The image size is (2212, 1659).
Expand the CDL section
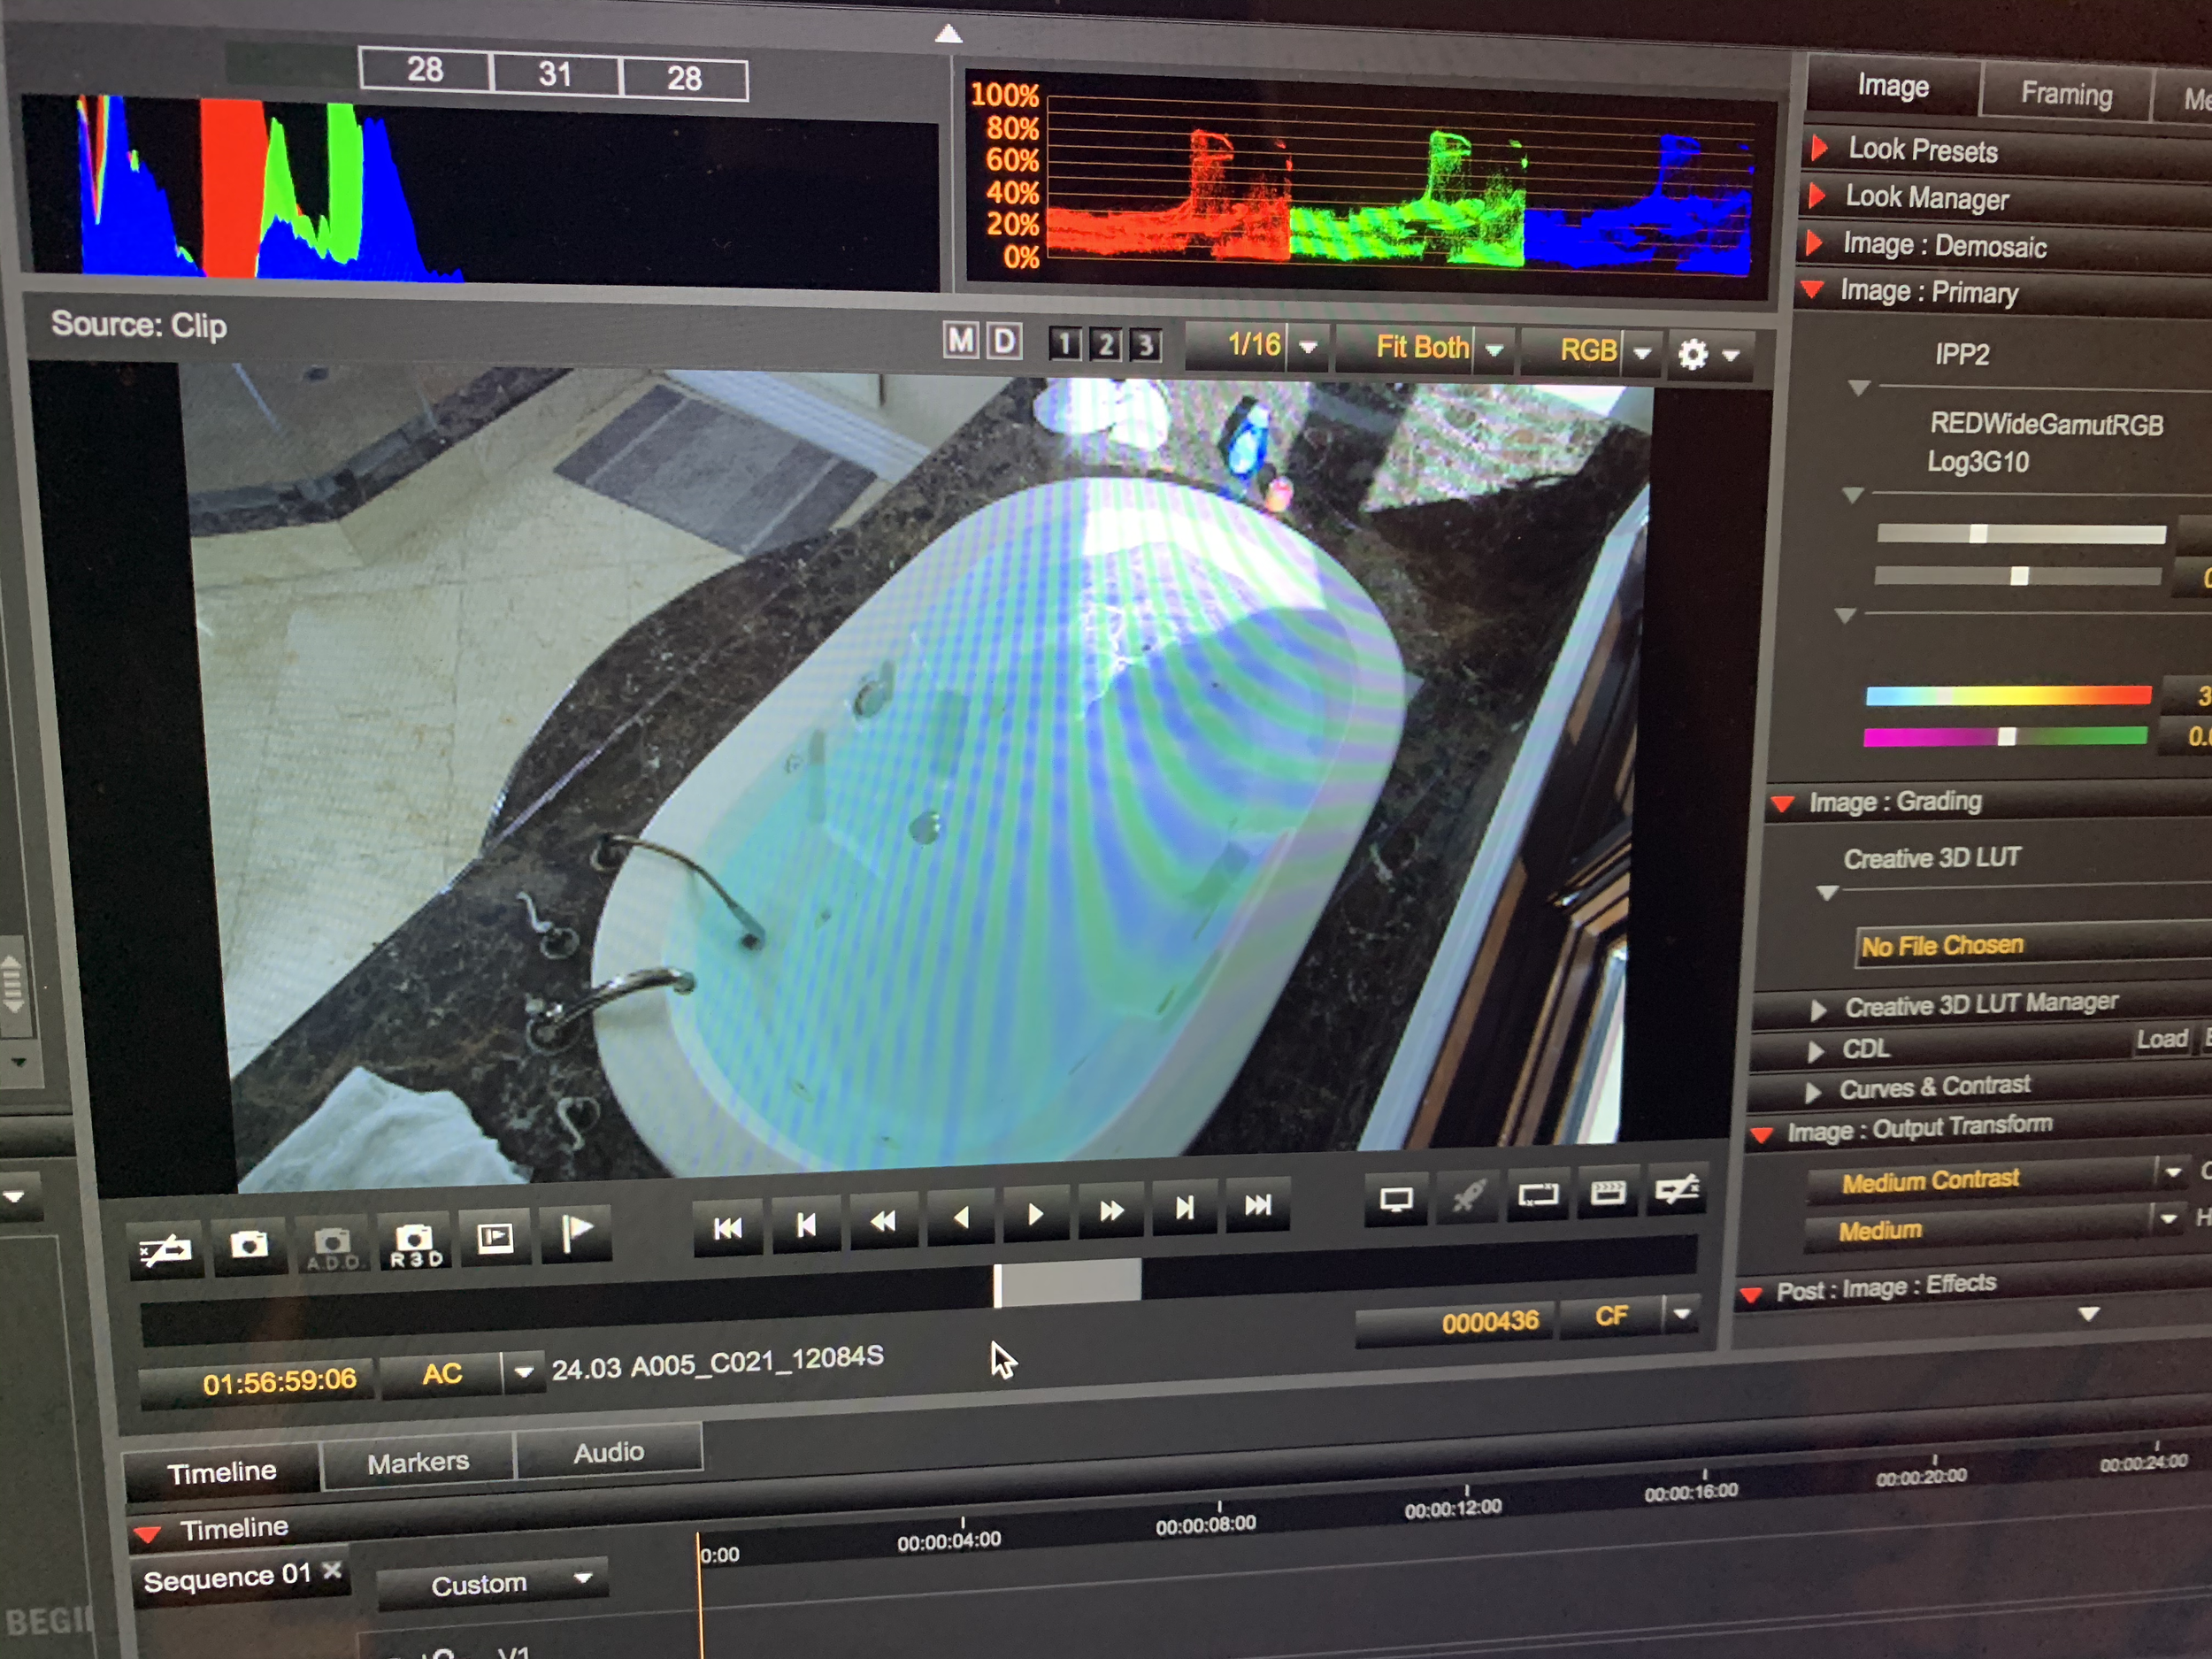pos(1816,1051)
